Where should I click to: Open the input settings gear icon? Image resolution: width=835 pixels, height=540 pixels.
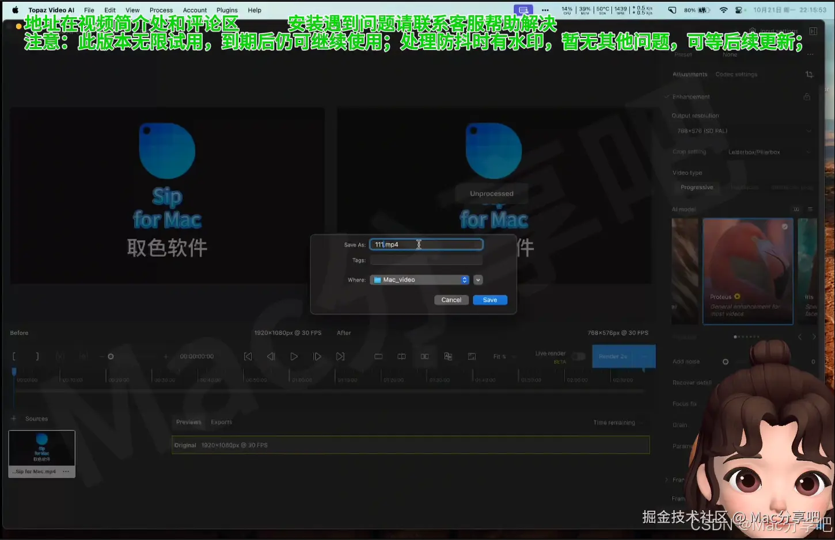[x=752, y=30]
